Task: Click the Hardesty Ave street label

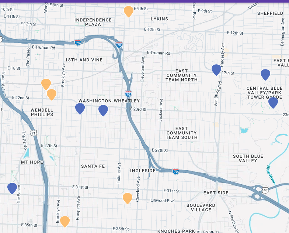Action: [223, 55]
